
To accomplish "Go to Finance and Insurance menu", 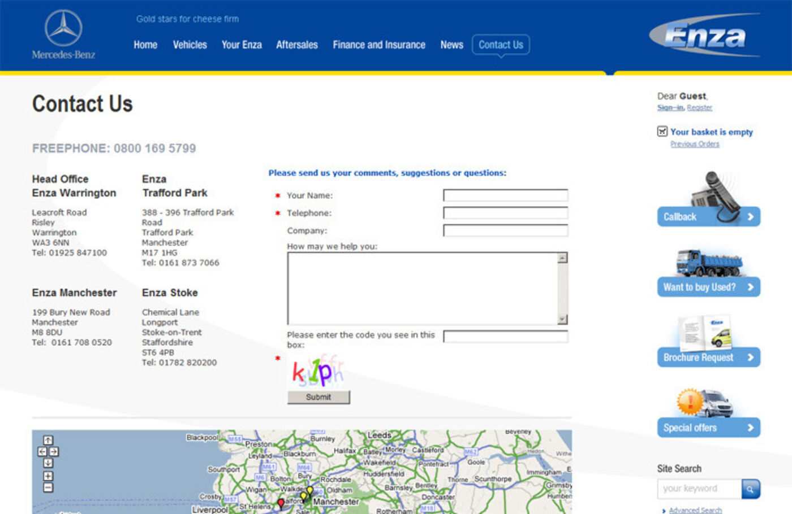I will [378, 45].
